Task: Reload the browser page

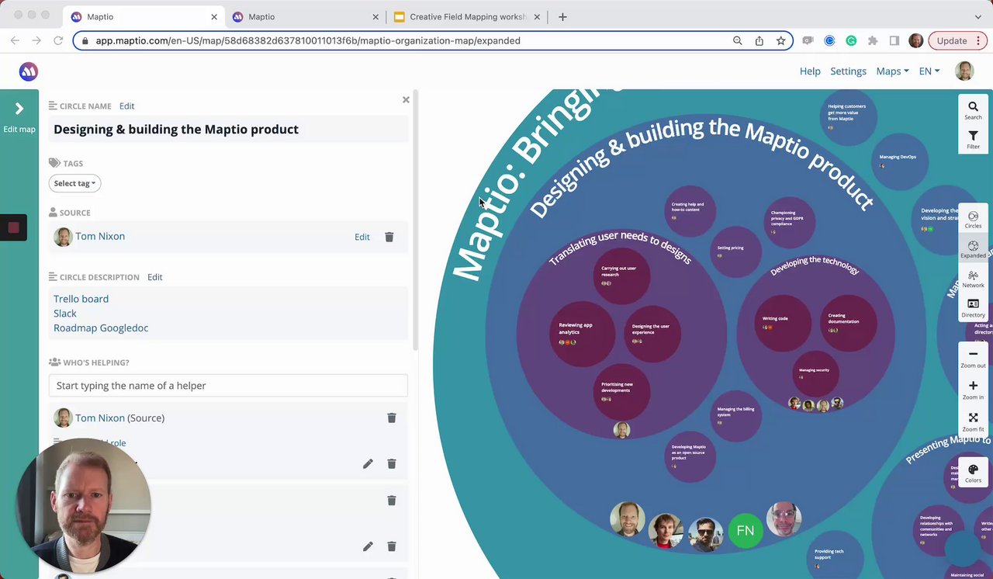Action: pyautogui.click(x=58, y=40)
